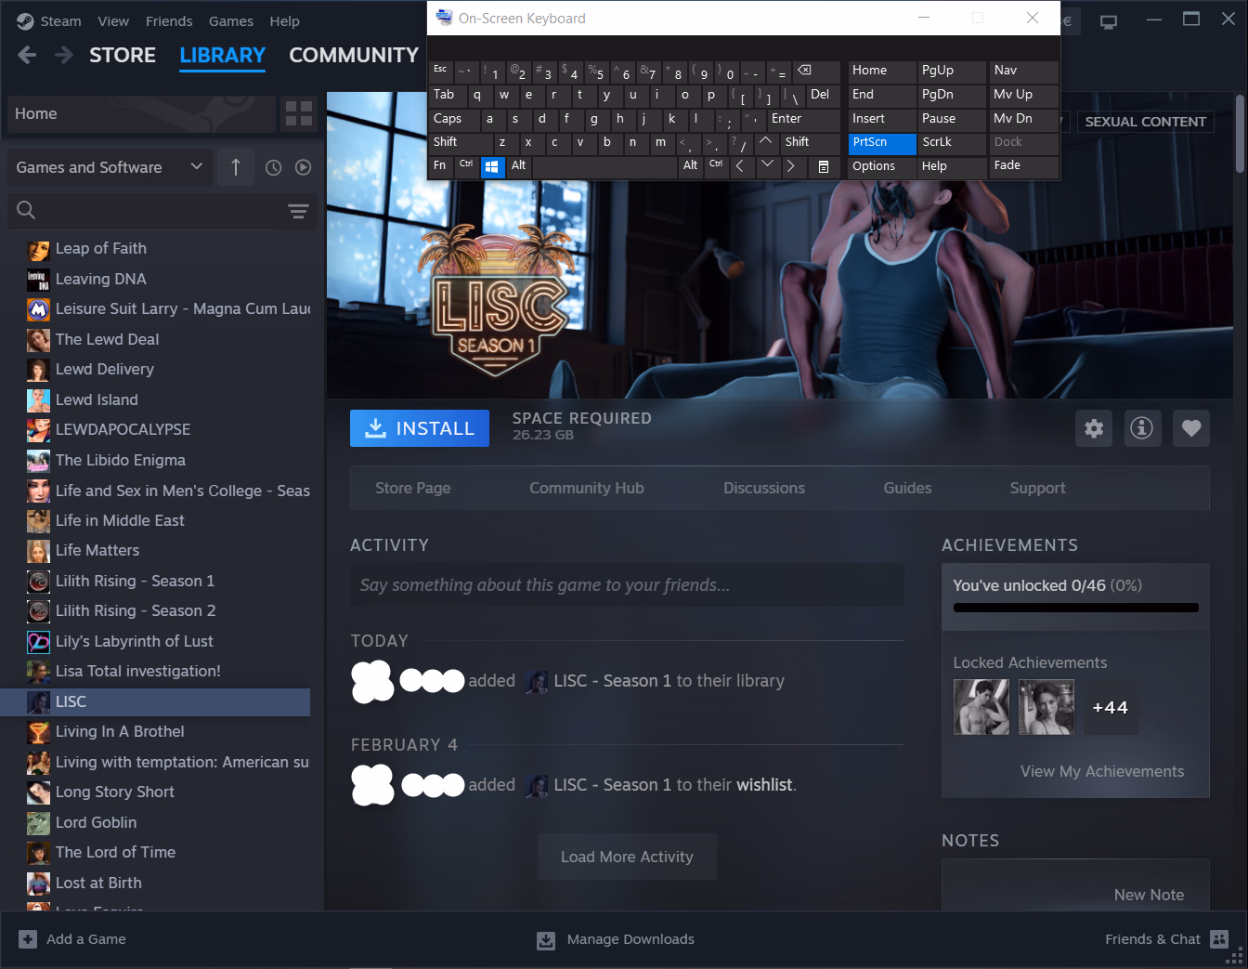Click the +44 more achievements tile
Image resolution: width=1248 pixels, height=969 pixels.
1111,707
